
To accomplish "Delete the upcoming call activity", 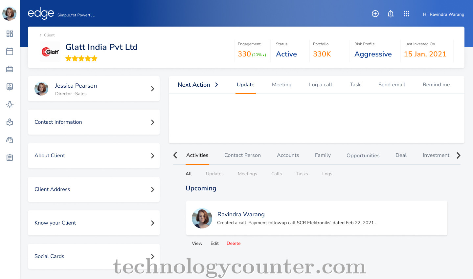I will (234, 243).
